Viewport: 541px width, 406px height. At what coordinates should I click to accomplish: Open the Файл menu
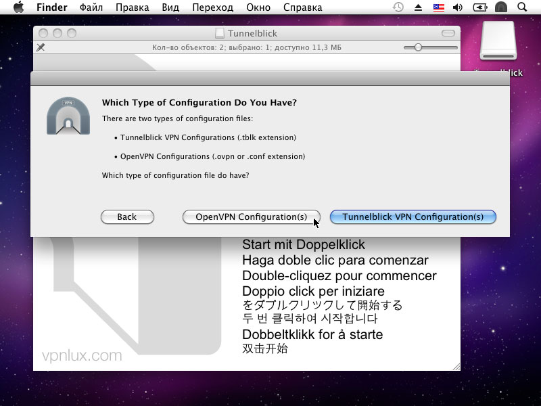click(x=91, y=7)
